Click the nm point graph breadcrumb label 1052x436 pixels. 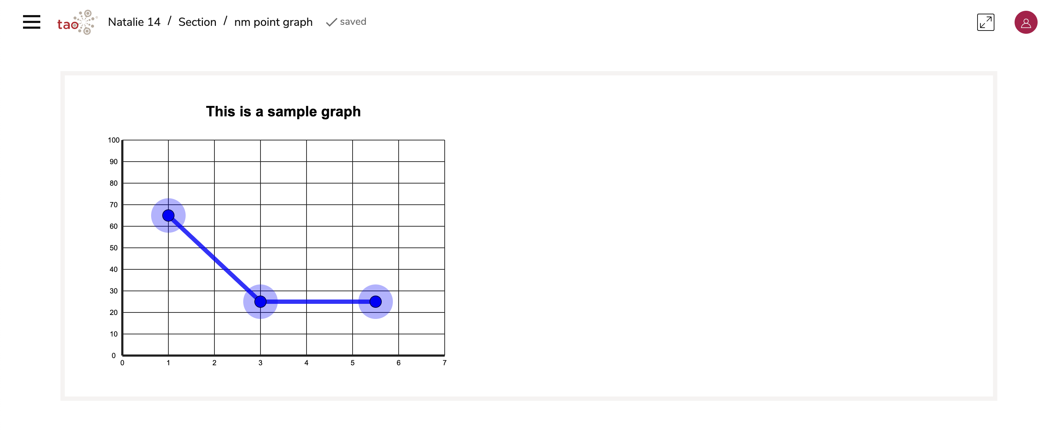point(274,22)
